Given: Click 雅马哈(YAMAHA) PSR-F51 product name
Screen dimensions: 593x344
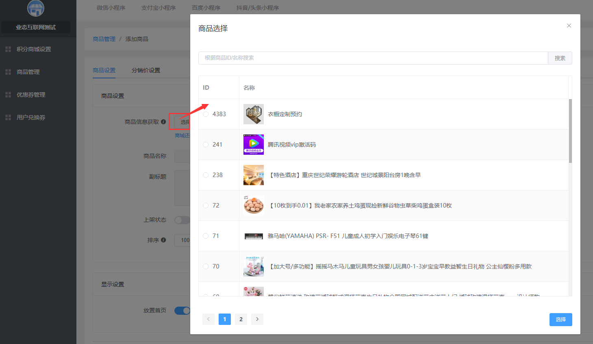Looking at the screenshot, I should tap(348, 236).
